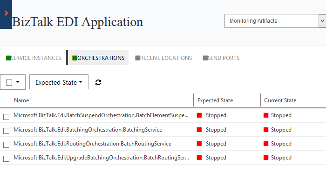
Task: Select the UpgradeBatchingOrchestration row checkbox
Action: pyautogui.click(x=6, y=159)
